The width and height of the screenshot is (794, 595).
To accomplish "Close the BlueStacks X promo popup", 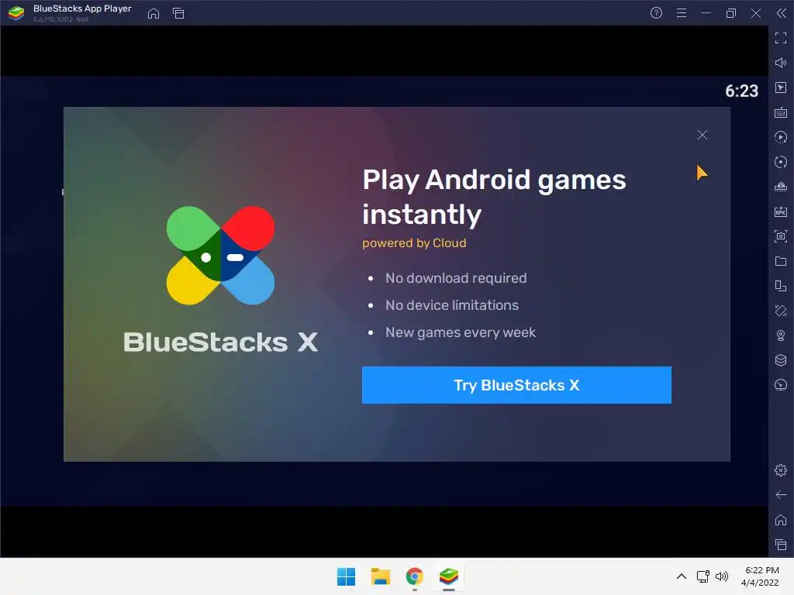I will (702, 135).
